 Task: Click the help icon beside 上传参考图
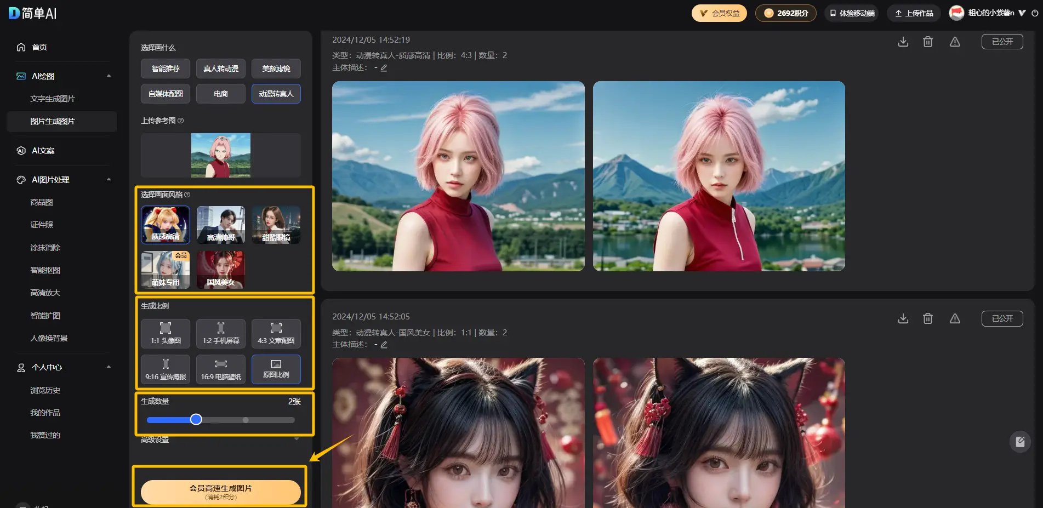point(181,121)
